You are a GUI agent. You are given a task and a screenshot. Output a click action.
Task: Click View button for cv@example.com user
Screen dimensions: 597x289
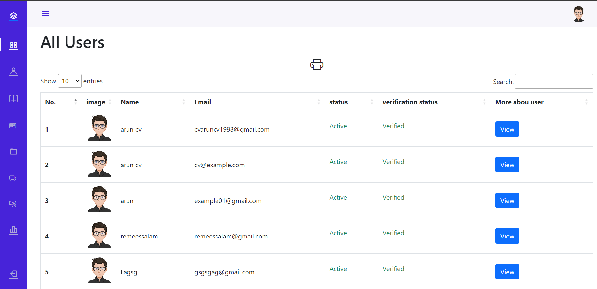507,165
